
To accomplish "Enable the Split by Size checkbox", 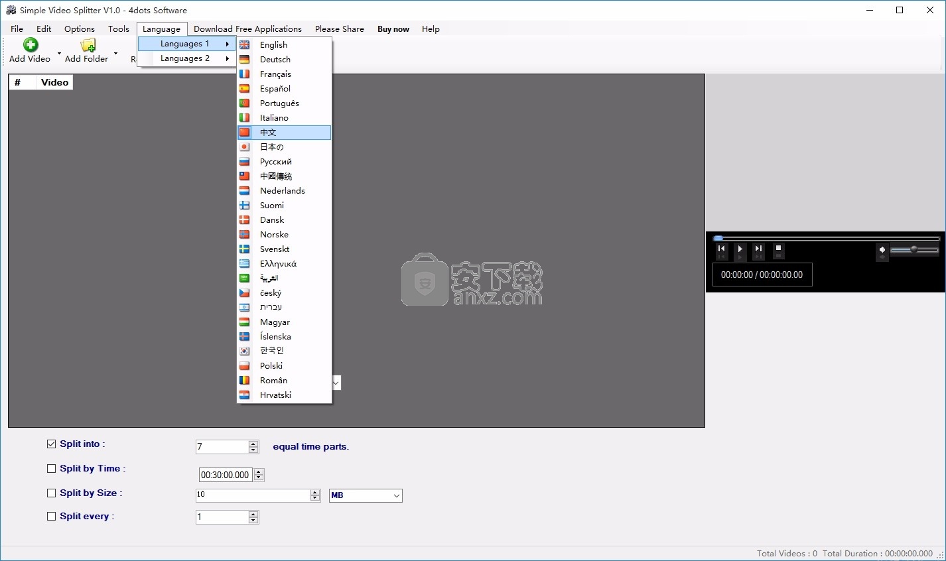I will (51, 493).
